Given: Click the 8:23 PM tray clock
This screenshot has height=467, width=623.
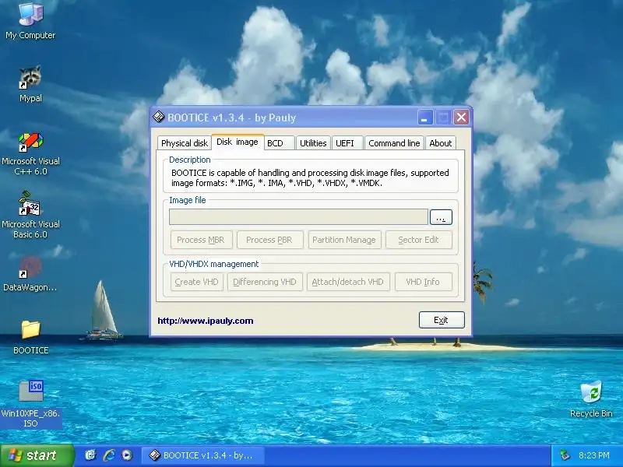Looking at the screenshot, I should coord(593,455).
